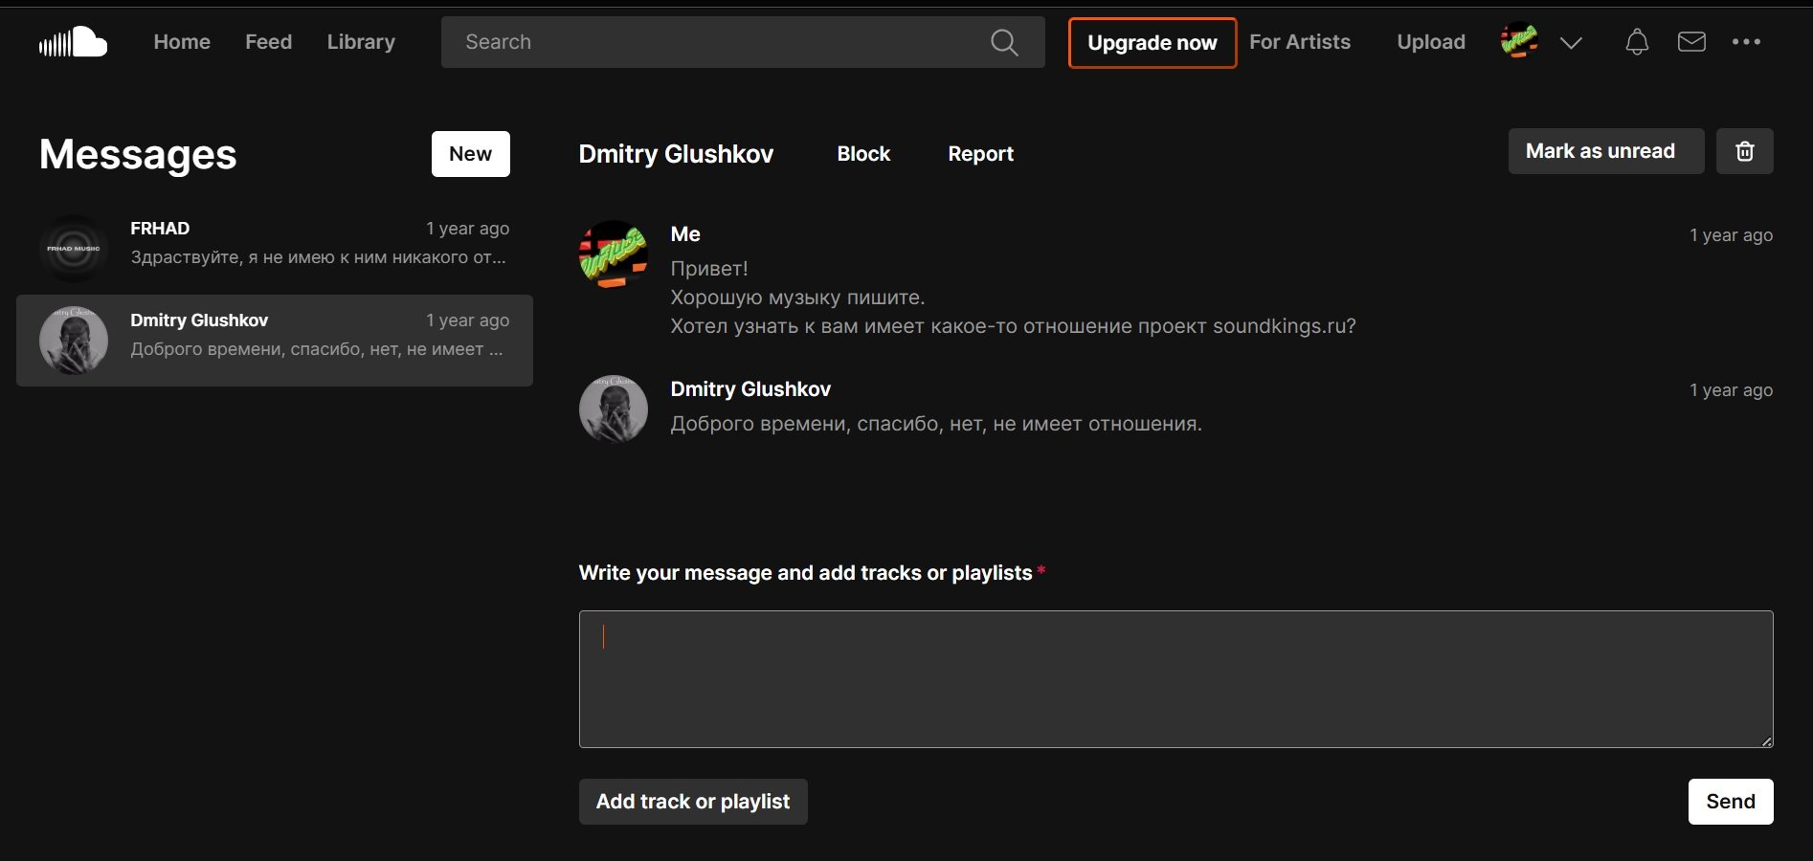Send the message
Image resolution: width=1813 pixels, height=861 pixels.
[1731, 802]
